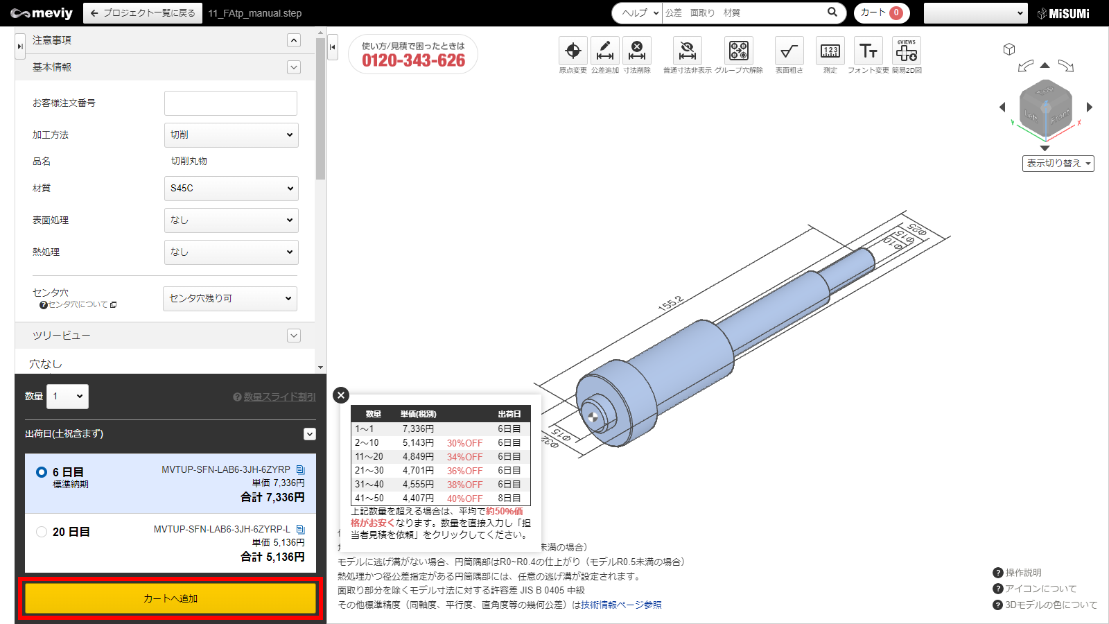Select the 20日目 delivery option
The width and height of the screenshot is (1109, 624).
42,532
